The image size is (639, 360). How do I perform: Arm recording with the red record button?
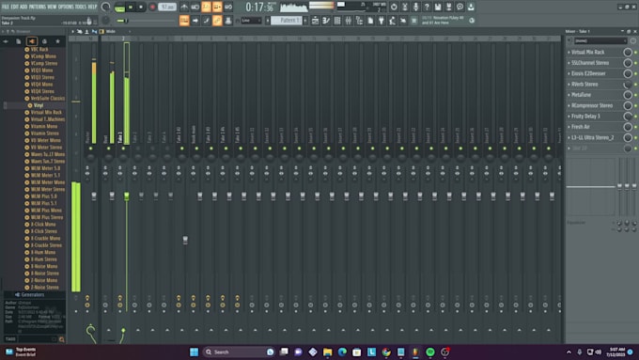pos(152,7)
